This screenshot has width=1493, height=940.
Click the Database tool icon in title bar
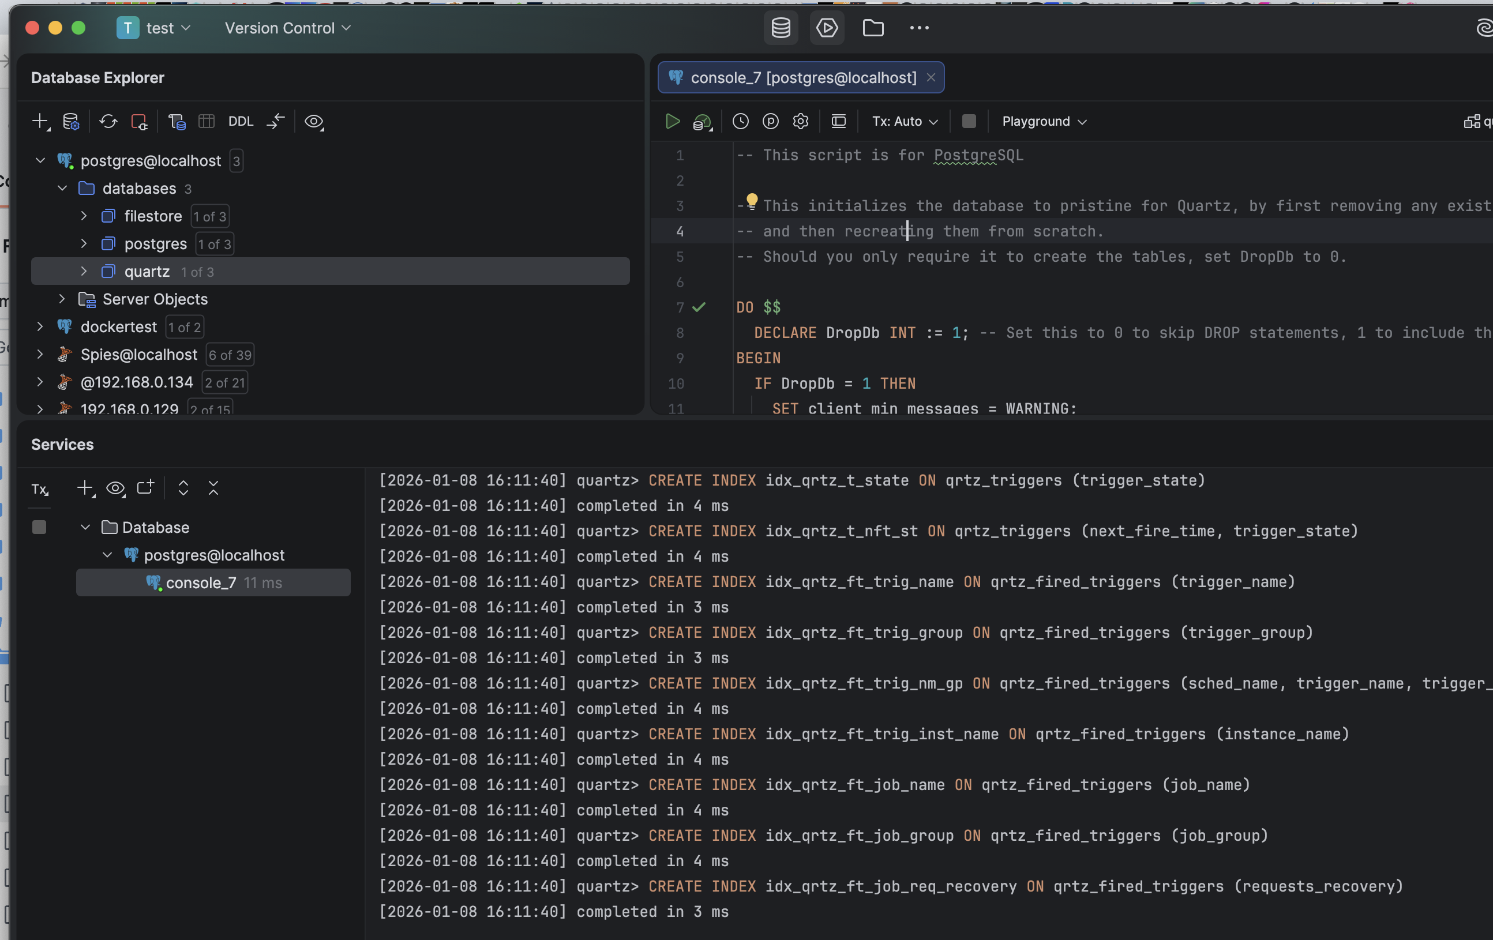pyautogui.click(x=781, y=28)
